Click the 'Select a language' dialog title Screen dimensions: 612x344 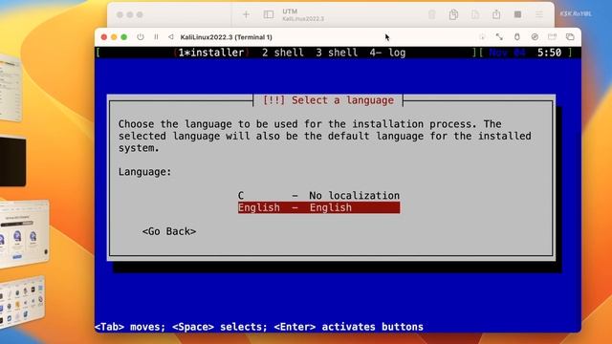tap(328, 100)
